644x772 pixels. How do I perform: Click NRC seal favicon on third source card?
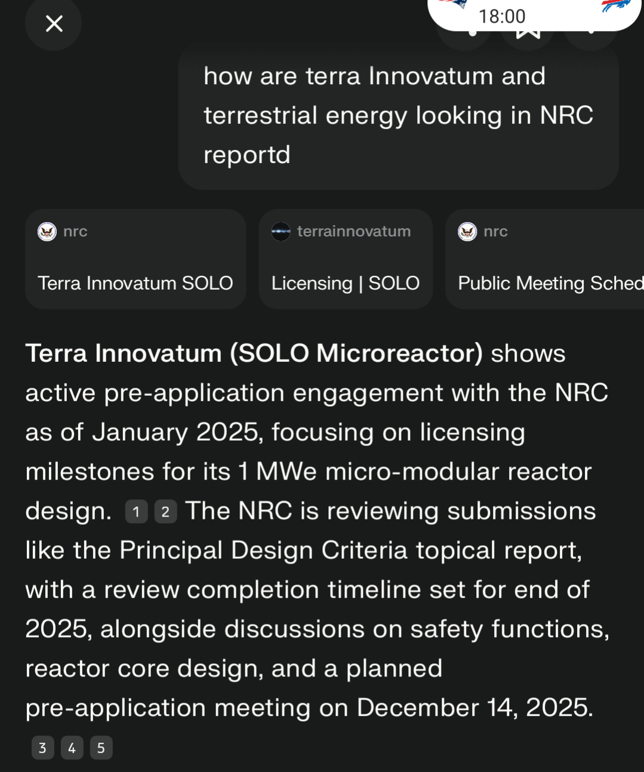point(467,232)
